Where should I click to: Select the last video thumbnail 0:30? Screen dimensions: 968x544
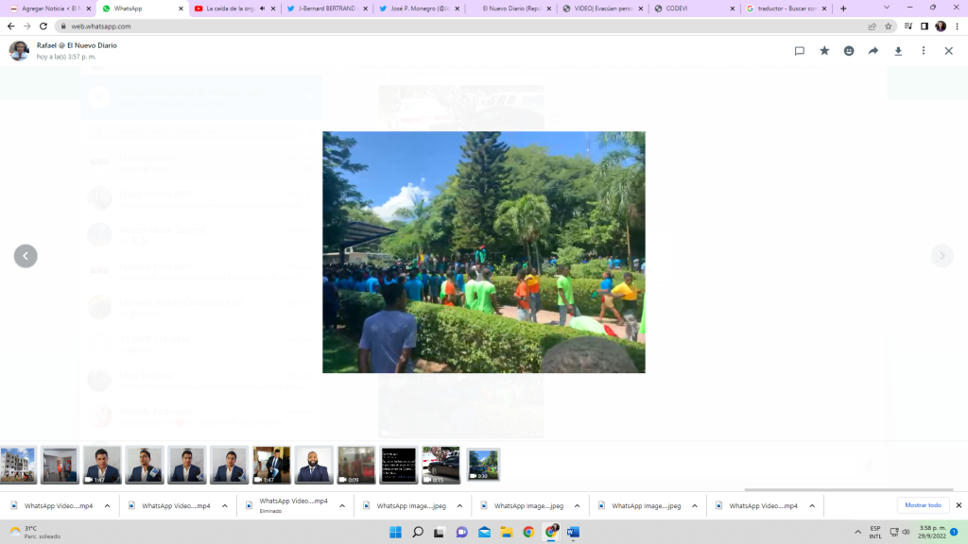483,465
